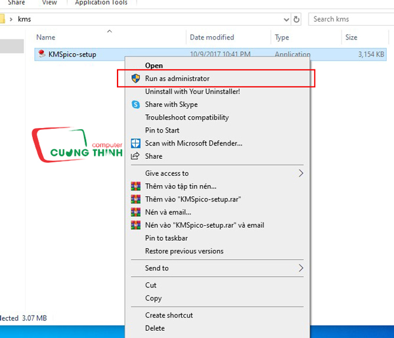This screenshot has height=338, width=394.
Task: Click the Microsoft Defender shield icon
Action: pyautogui.click(x=136, y=143)
